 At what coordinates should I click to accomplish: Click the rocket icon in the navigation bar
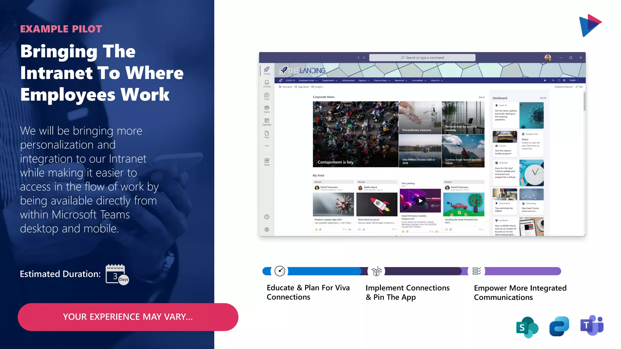[x=280, y=81]
